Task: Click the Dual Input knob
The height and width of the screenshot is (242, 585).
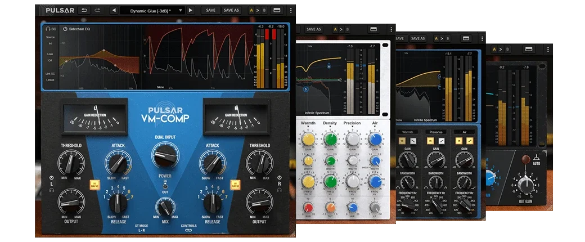Action: pos(165,154)
